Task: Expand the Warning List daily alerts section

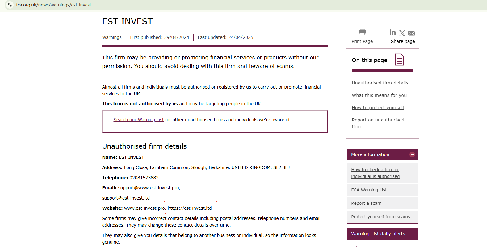Action: pyautogui.click(x=382, y=234)
